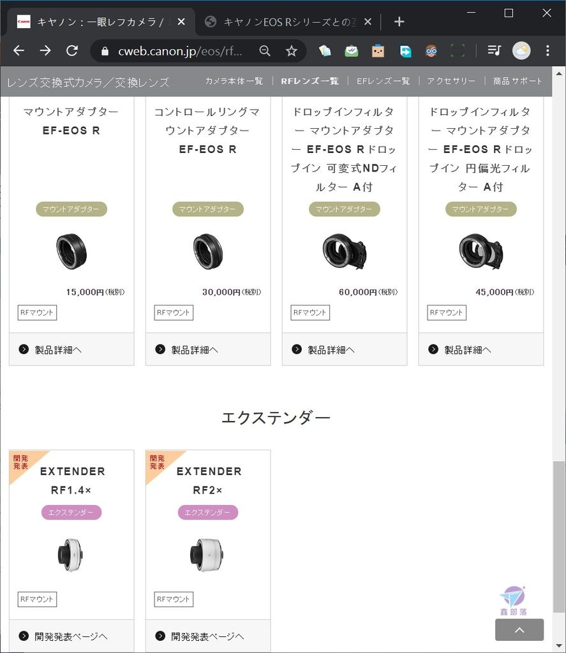The image size is (566, 653).
Task: Click the エクステンダー section heading
Action: pos(276,417)
